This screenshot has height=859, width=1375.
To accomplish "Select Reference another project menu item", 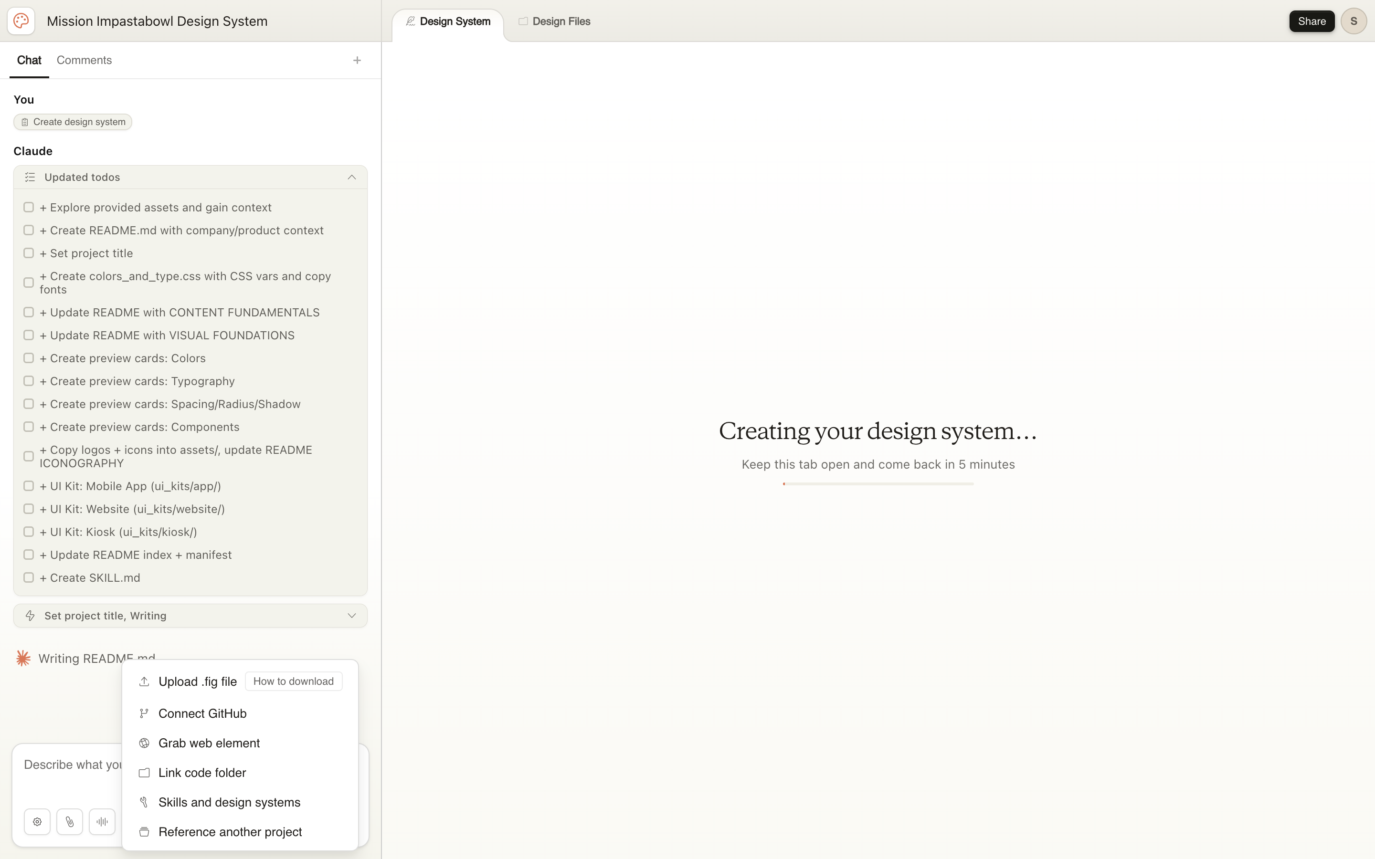I will (x=240, y=832).
